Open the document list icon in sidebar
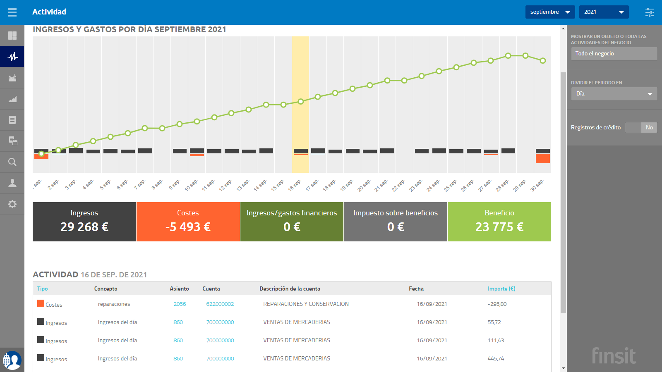662x372 pixels. tap(12, 120)
